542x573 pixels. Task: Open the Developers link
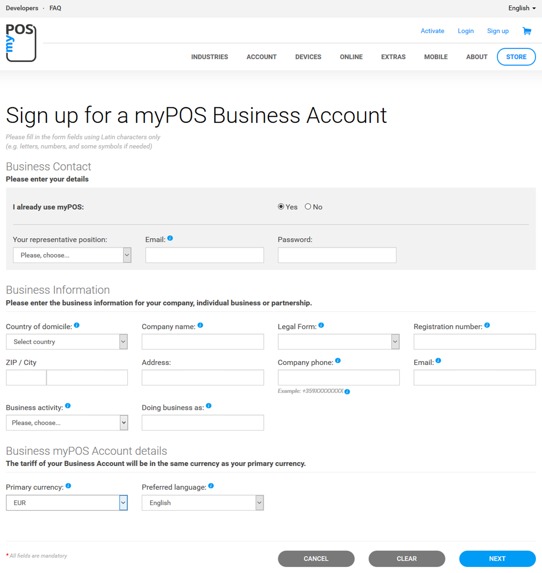point(22,8)
